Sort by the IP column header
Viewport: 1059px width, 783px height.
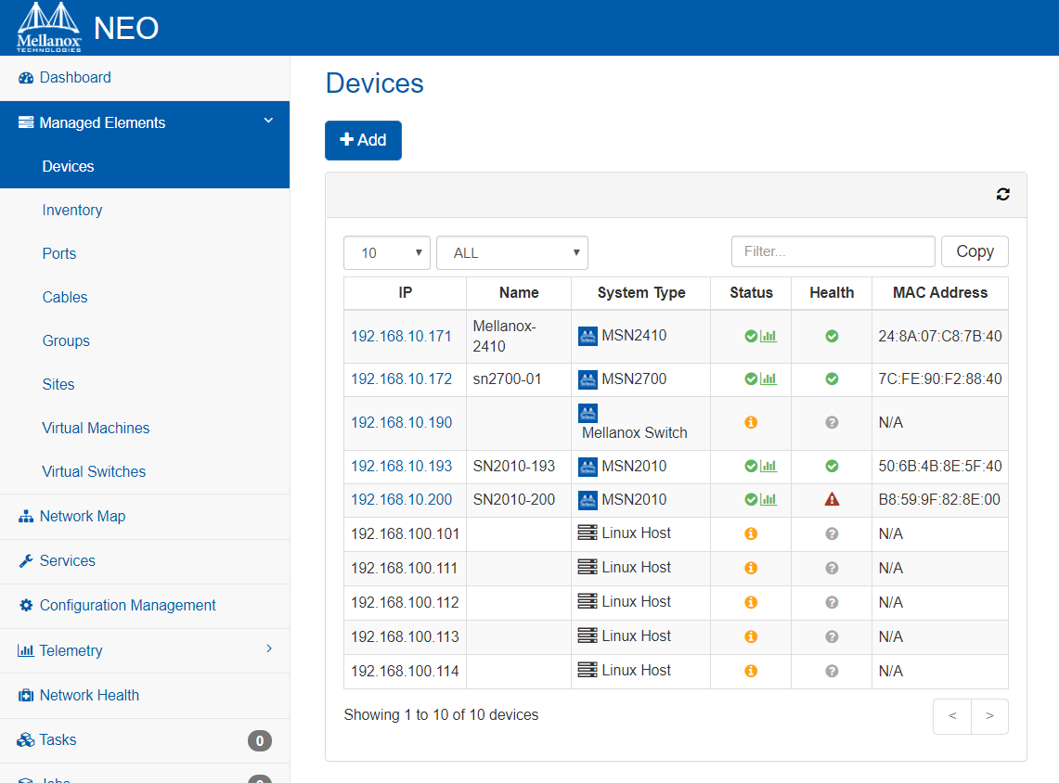pyautogui.click(x=406, y=293)
